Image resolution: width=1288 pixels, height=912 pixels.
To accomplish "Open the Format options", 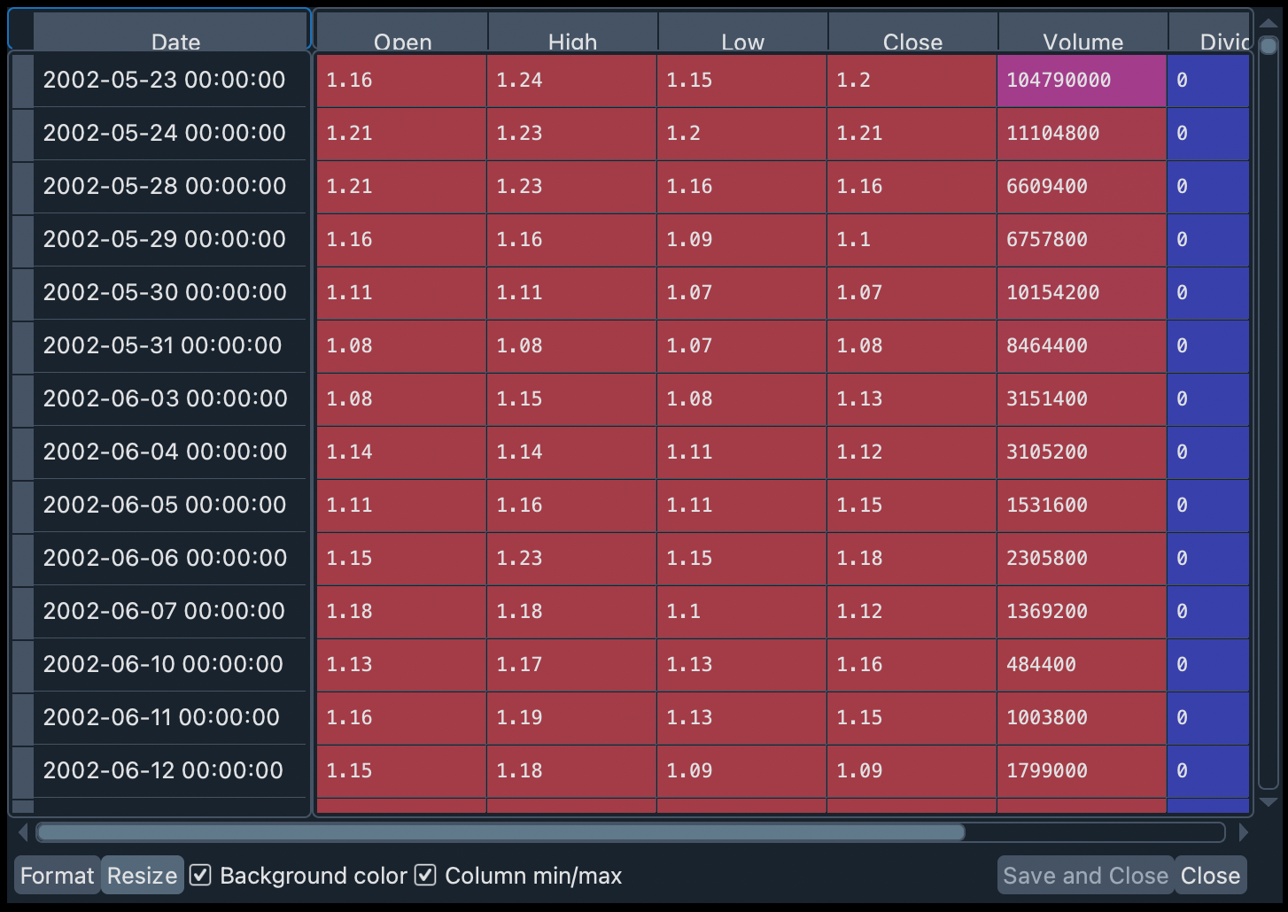I will [x=57, y=875].
